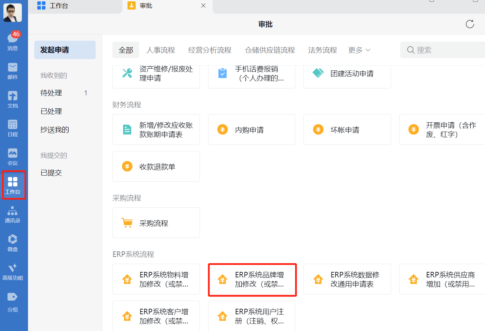Open 内购申请 form card
Image resolution: width=485 pixels, height=331 pixels.
tap(252, 129)
